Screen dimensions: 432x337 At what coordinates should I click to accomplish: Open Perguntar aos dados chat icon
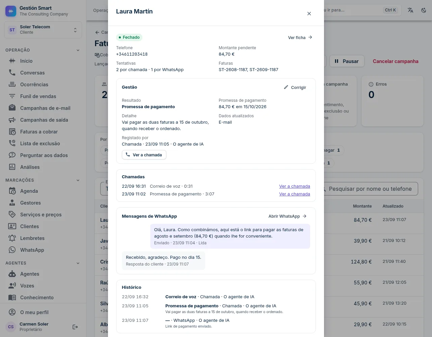point(12,155)
